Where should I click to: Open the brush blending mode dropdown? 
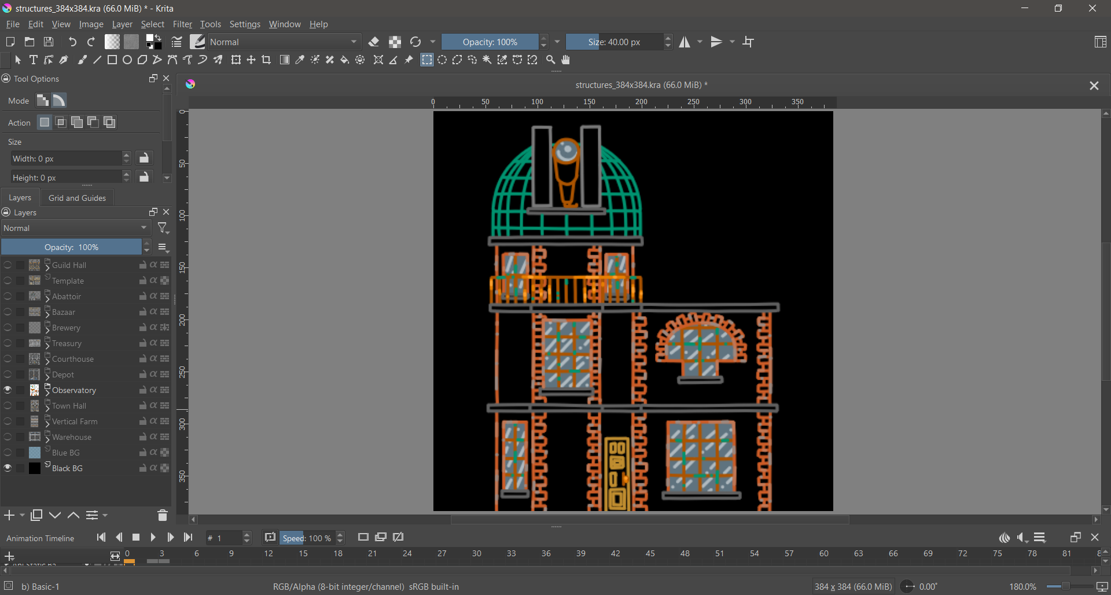click(284, 42)
